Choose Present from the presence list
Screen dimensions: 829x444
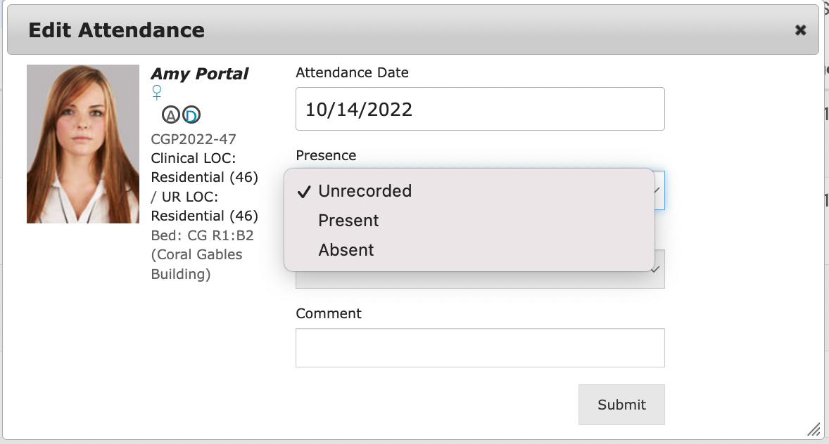[x=348, y=221]
